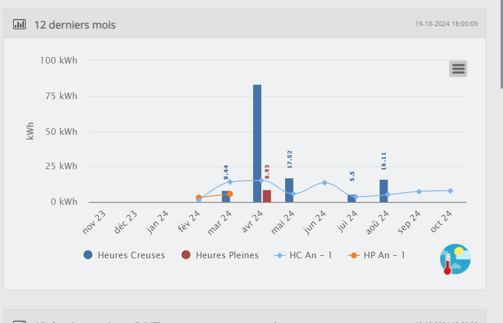Click the timestamp 19-10-2024 18:00:09

tap(446, 24)
